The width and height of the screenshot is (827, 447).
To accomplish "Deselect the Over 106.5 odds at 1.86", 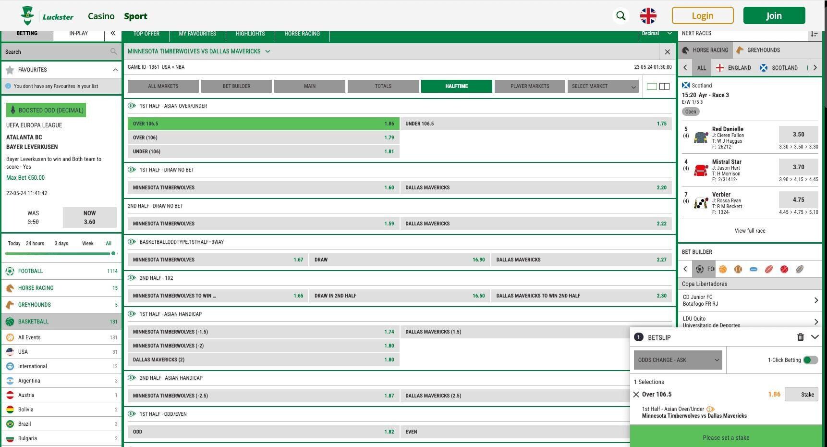I will click(263, 124).
